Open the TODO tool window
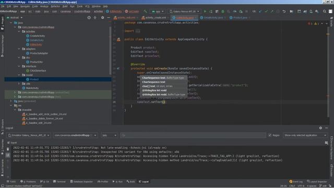 tap(11, 182)
